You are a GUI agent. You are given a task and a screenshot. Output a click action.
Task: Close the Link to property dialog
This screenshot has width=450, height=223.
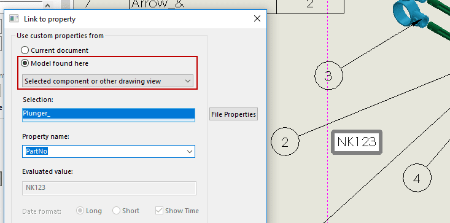[x=257, y=18]
